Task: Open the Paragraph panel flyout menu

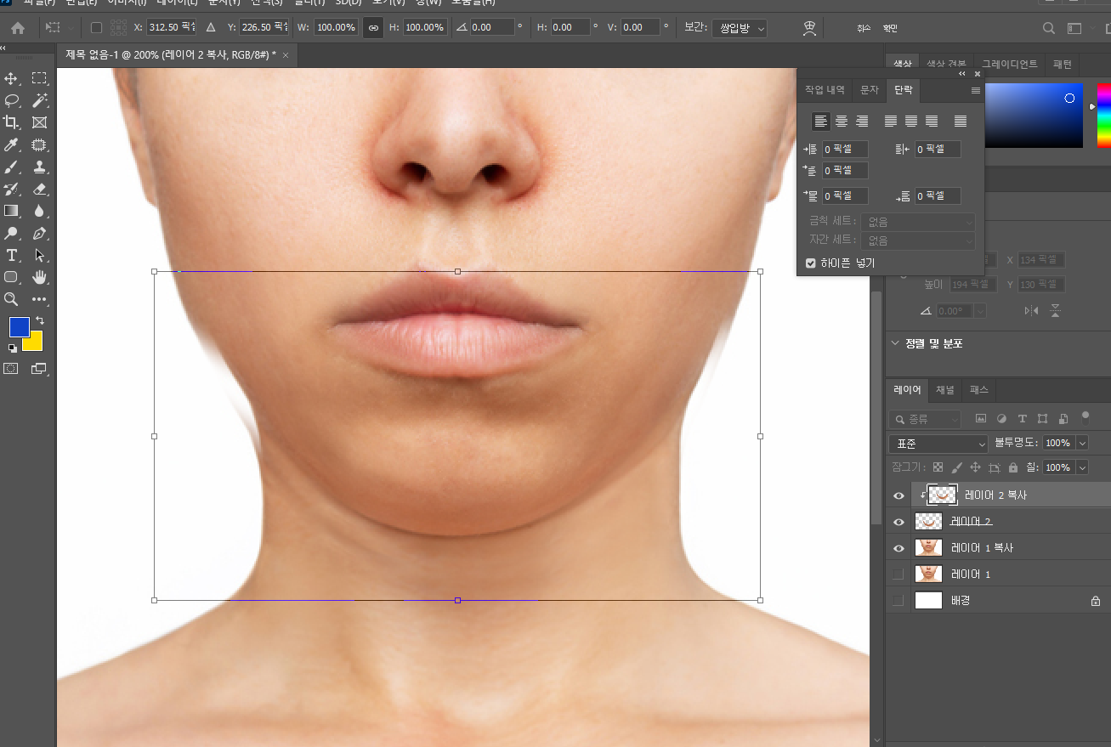Action: coord(976,90)
